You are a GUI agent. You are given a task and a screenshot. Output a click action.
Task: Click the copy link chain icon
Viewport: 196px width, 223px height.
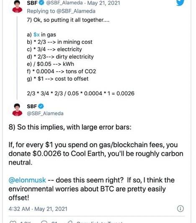(x=70, y=222)
